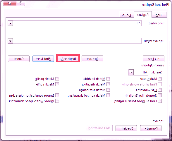172x141 pixels.
Task: Expand the Replace with dropdown arrow
Action: pos(11,41)
